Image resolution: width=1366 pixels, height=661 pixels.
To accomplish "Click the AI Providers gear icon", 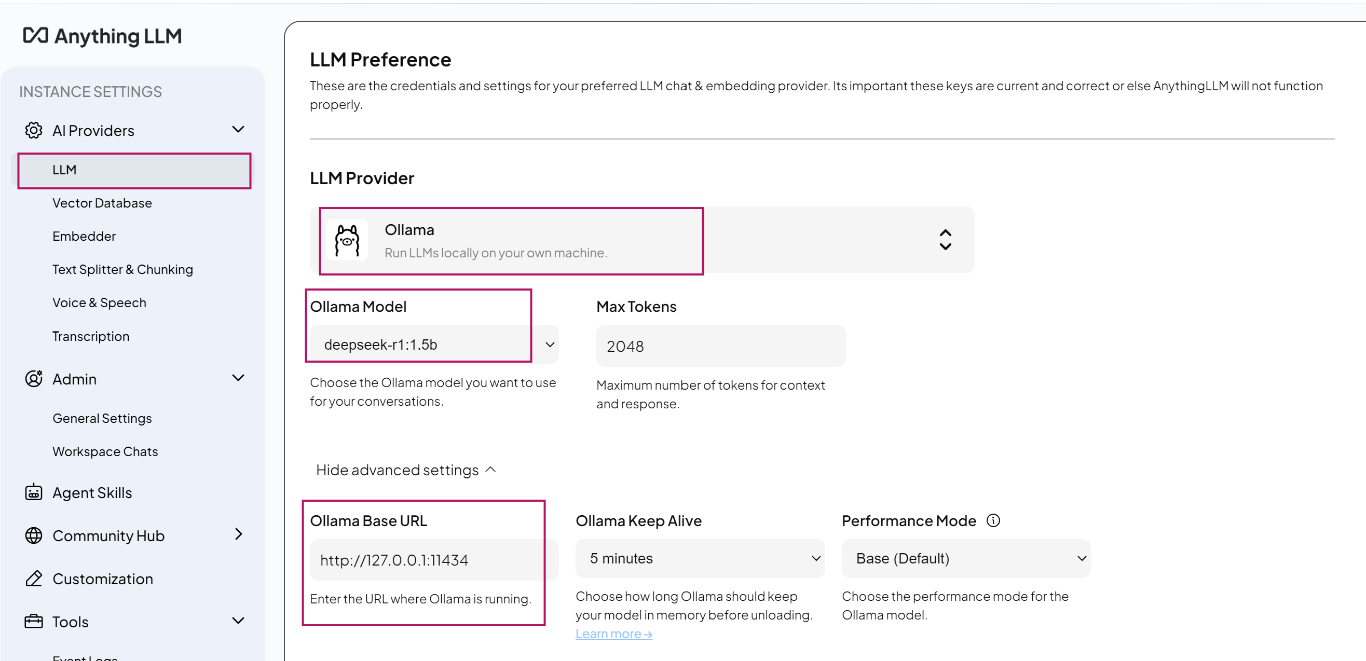I will tap(33, 130).
